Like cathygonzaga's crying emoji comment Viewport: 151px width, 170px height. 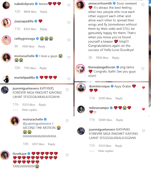(x=69, y=40)
